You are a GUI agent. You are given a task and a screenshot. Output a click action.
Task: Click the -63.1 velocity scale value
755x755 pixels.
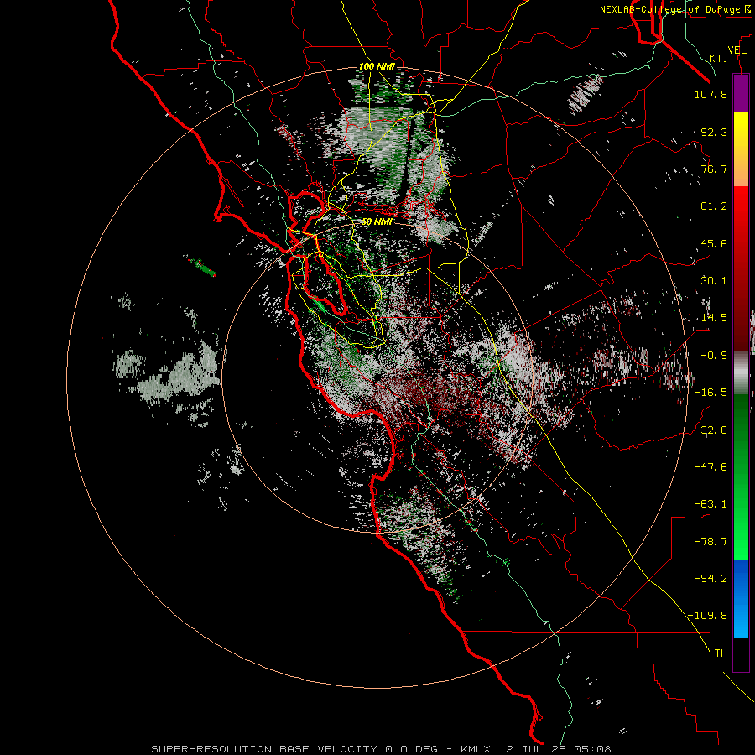(711, 504)
